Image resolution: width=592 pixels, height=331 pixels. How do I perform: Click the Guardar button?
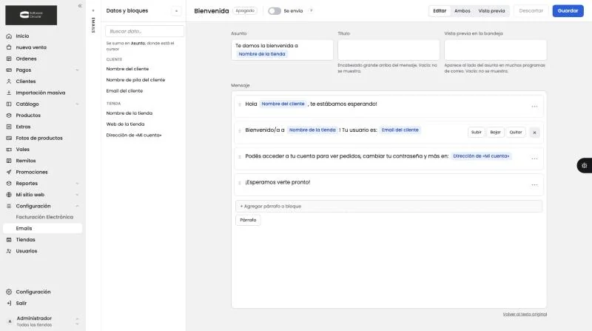pyautogui.click(x=568, y=11)
